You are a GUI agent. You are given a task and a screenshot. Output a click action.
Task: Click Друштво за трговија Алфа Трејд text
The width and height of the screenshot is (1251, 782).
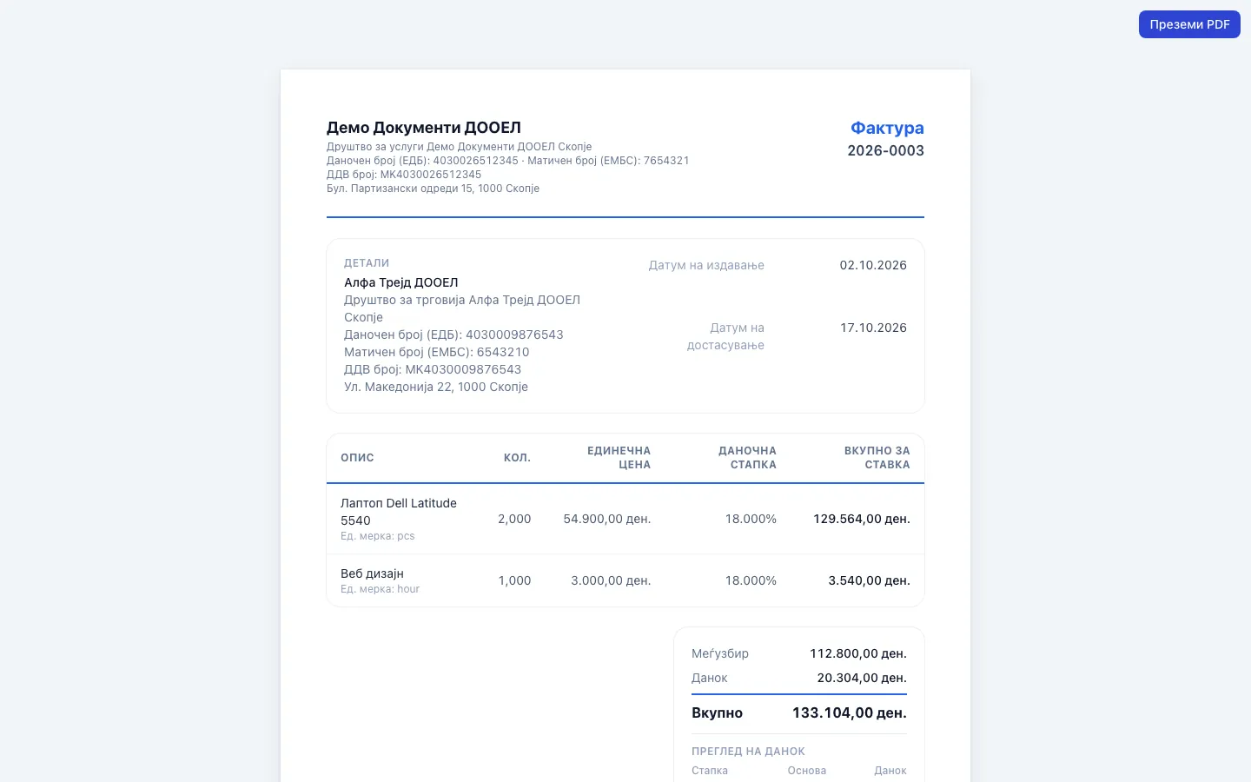pos(462,308)
